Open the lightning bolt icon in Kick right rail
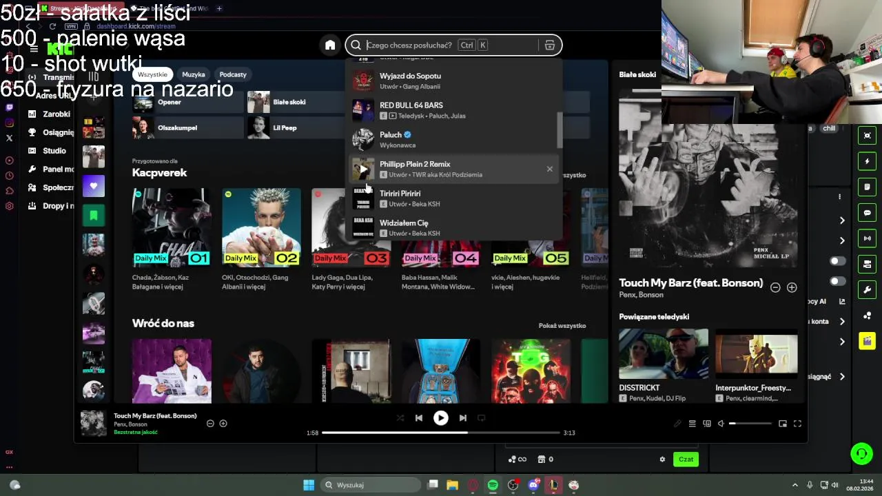882x496 pixels. (x=868, y=161)
